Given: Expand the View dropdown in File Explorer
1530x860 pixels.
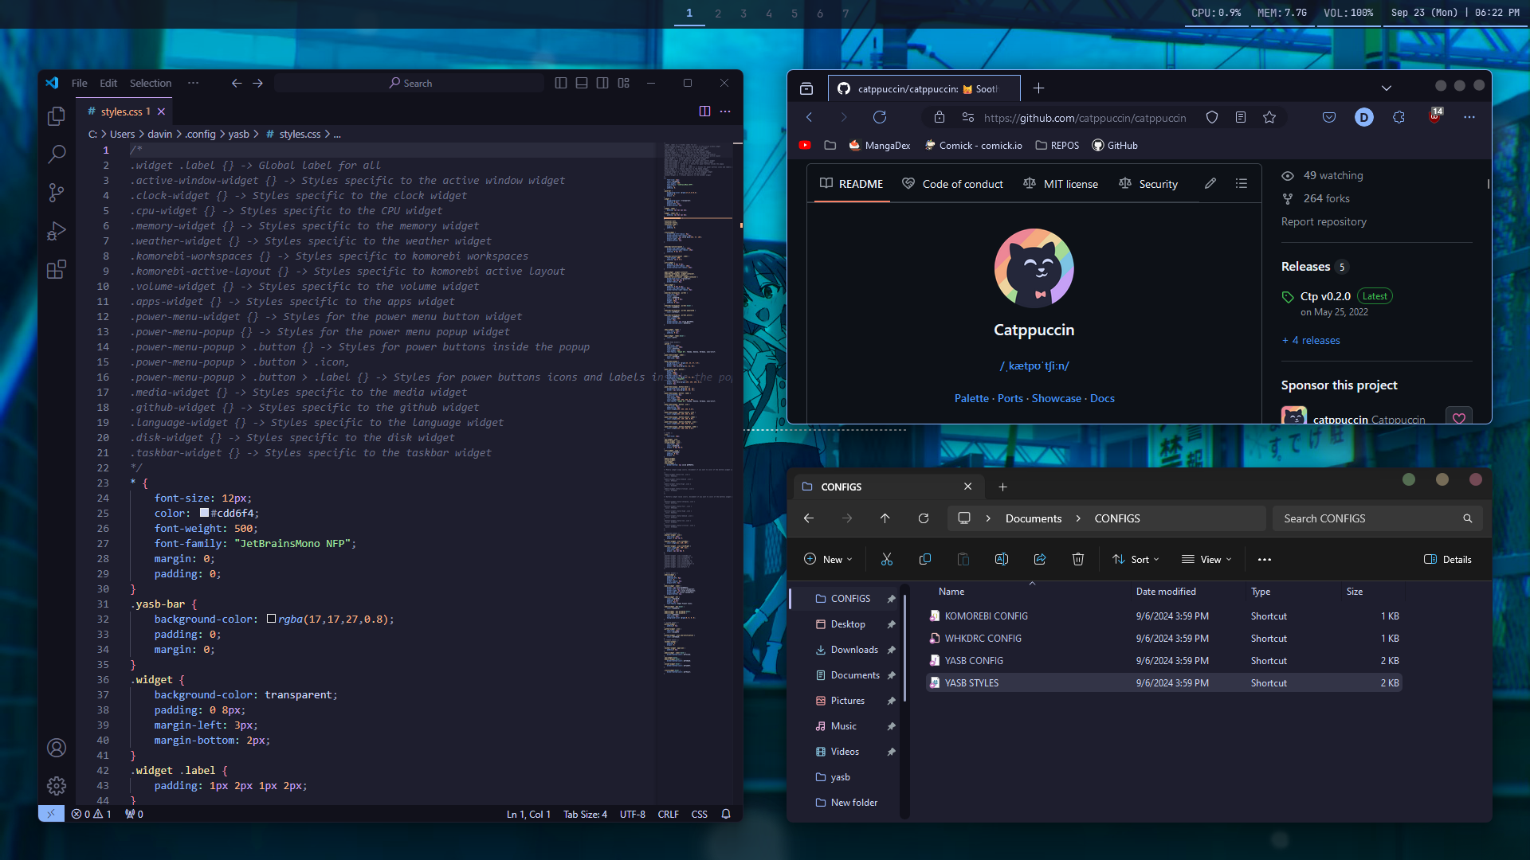Looking at the screenshot, I should click(1206, 559).
